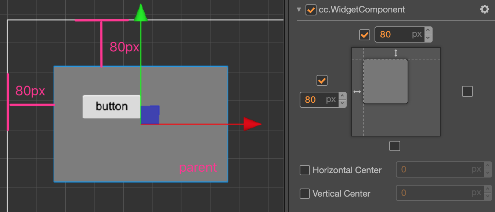Click the Vertical Center offset field
Image resolution: width=495 pixels, height=212 pixels.
[x=440, y=193]
